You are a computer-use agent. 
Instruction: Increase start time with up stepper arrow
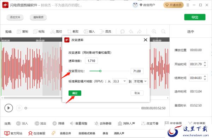pyautogui.click(x=205, y=62)
